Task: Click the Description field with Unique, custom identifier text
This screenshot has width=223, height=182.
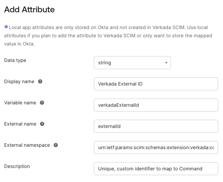Action: pos(156,169)
